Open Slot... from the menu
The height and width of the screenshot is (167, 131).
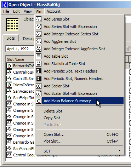(80, 134)
